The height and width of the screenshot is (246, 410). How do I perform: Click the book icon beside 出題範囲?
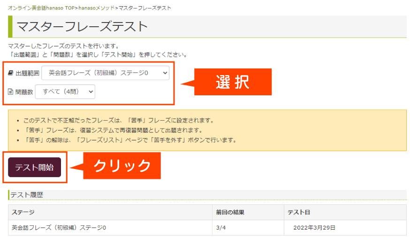pyautogui.click(x=11, y=73)
